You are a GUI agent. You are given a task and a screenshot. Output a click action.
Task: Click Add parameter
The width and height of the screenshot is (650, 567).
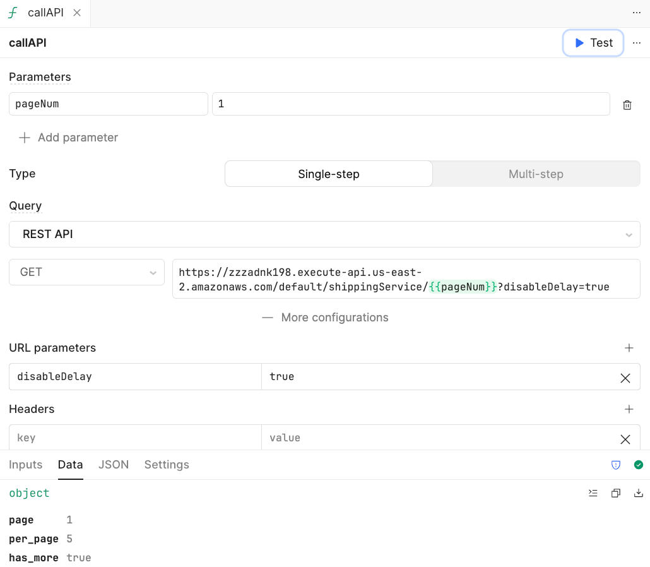click(x=69, y=138)
